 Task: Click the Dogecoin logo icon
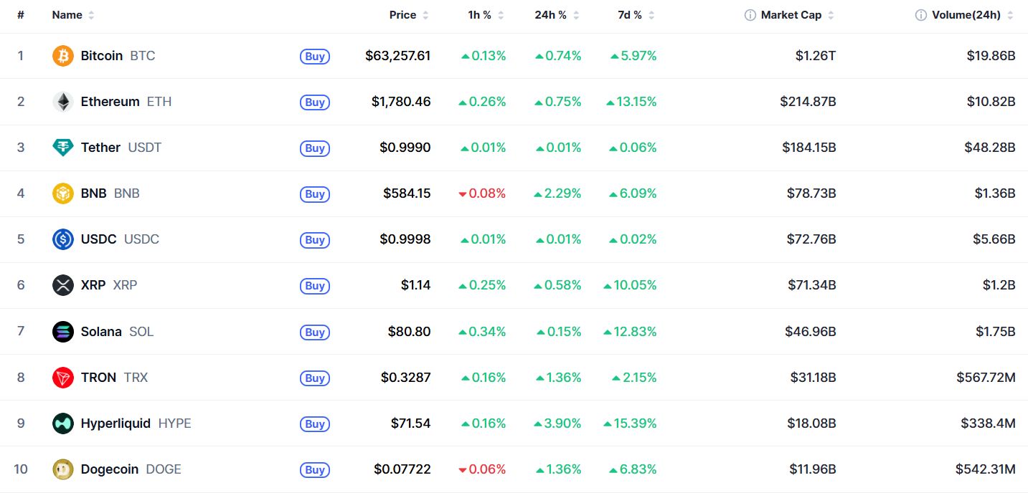tap(63, 469)
